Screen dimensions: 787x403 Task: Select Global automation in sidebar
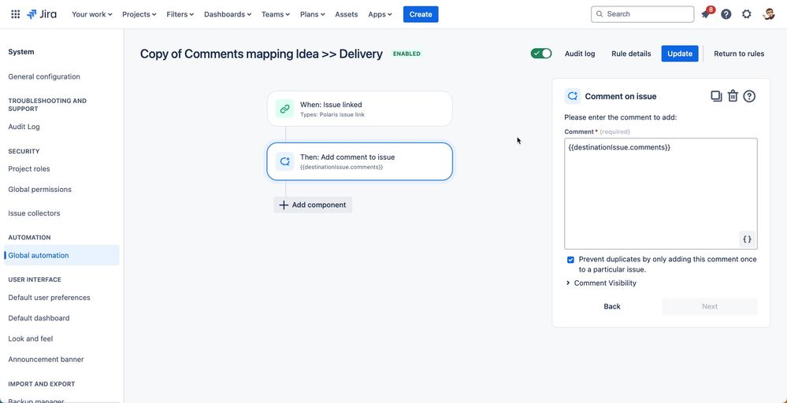tap(61, 255)
